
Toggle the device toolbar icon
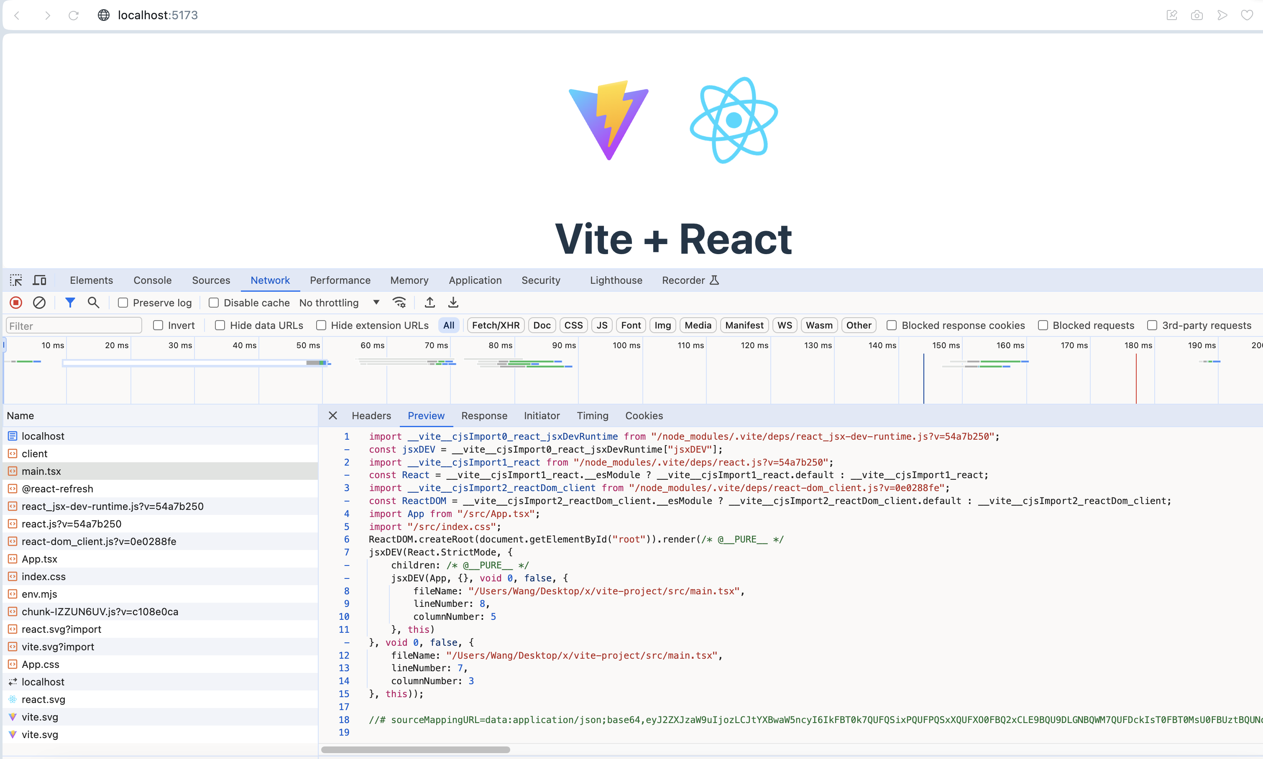[39, 280]
